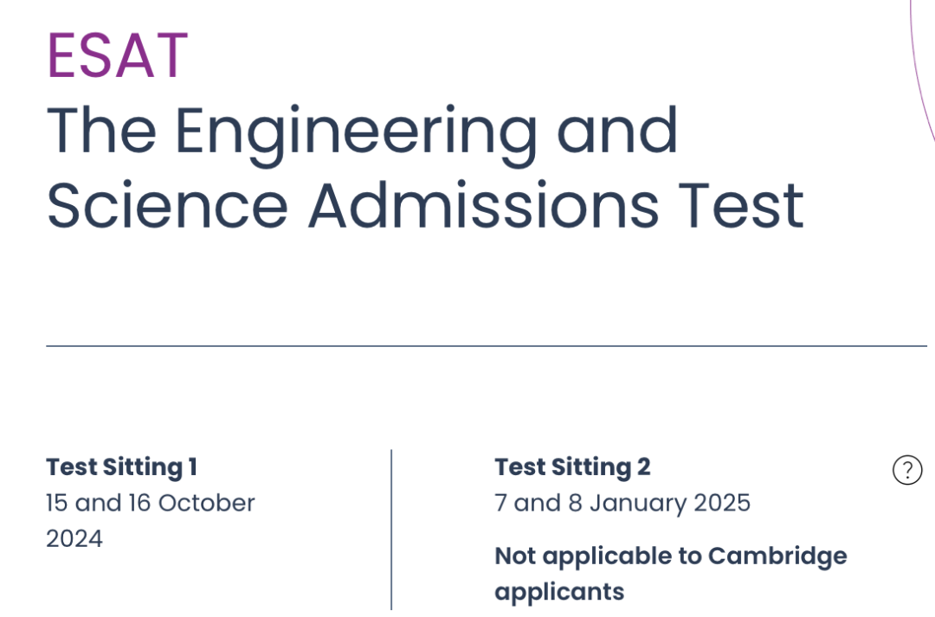The height and width of the screenshot is (617, 935).
Task: Click the 2024 year text
Action: point(74,538)
